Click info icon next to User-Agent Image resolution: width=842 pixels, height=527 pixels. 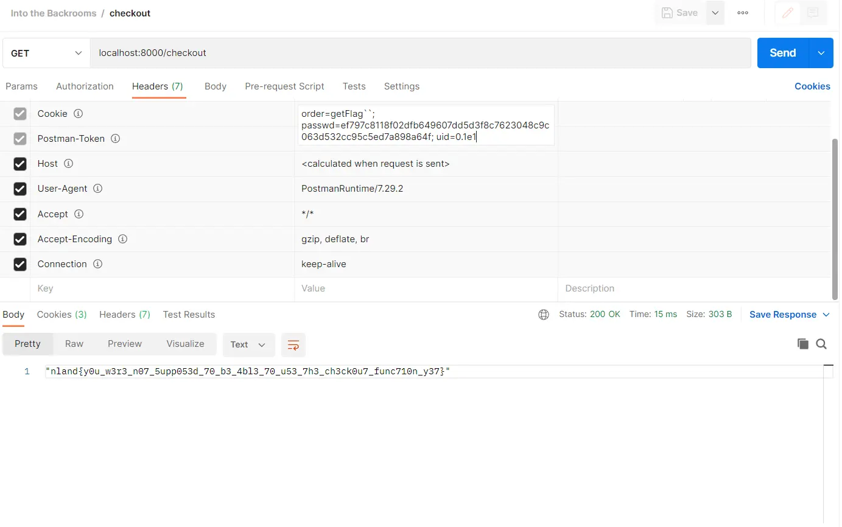[x=97, y=189]
